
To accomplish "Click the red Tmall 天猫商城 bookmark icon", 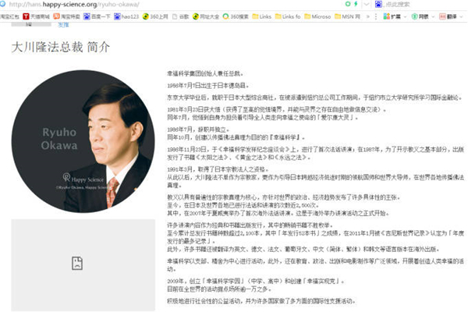I will [x=26, y=16].
